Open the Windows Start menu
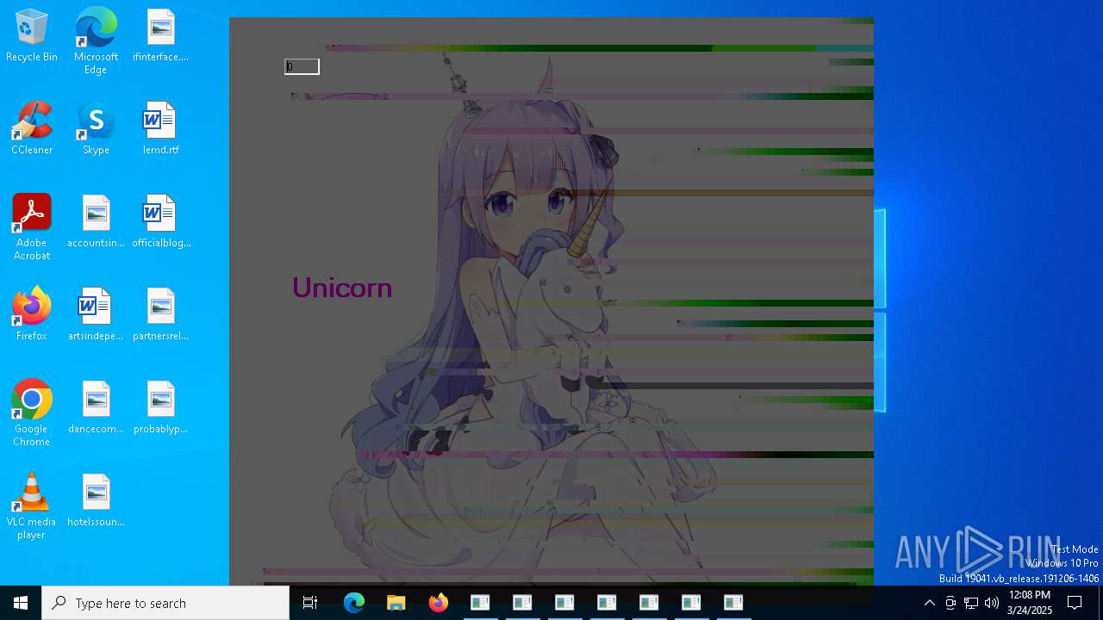The image size is (1103, 620). pyautogui.click(x=21, y=603)
